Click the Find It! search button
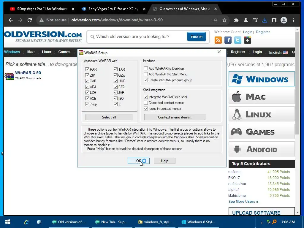This screenshot has width=304, height=228. tap(197, 37)
